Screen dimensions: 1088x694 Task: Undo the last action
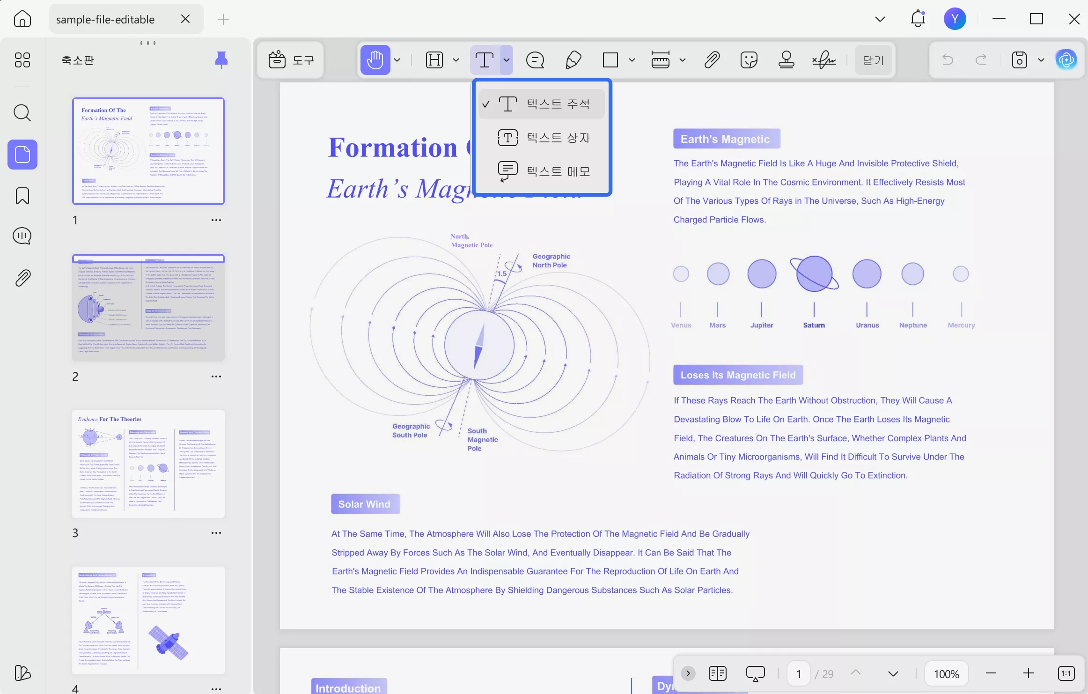click(x=948, y=59)
